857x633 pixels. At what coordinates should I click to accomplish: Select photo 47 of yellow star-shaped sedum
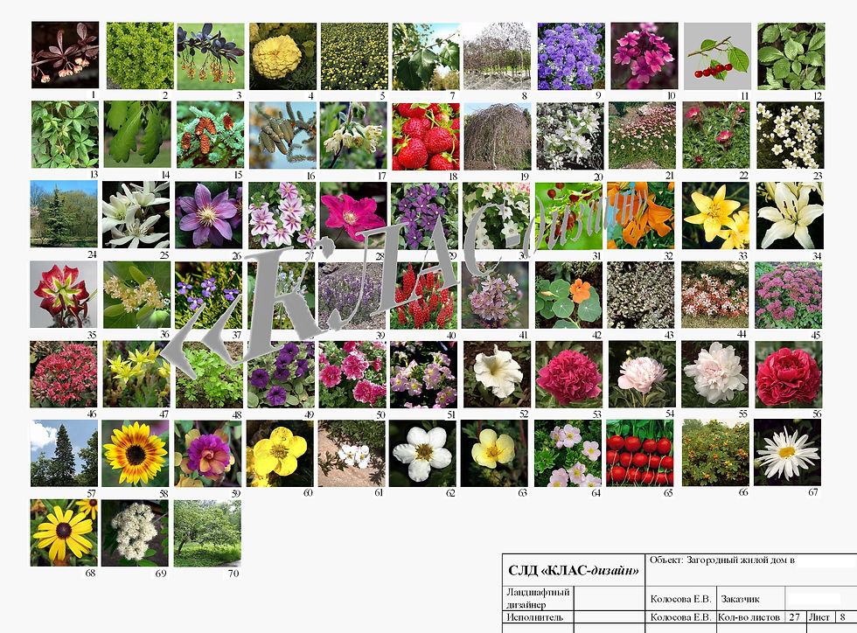tap(136, 374)
